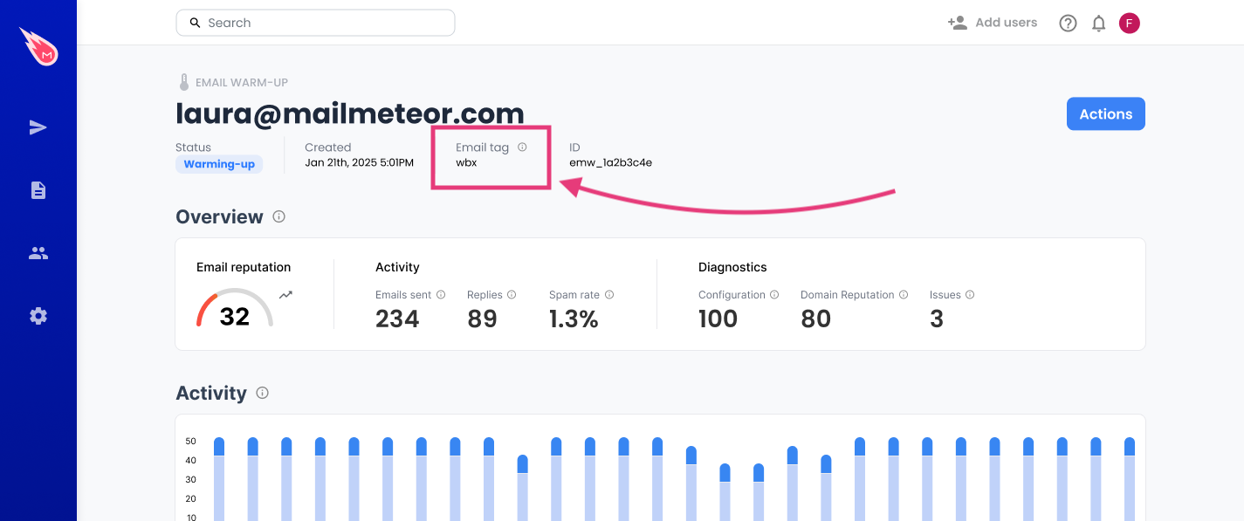Click the Activity section info icon
The width and height of the screenshot is (1244, 521).
pos(262,393)
